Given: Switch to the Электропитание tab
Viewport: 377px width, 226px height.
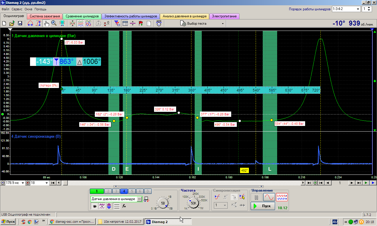Looking at the screenshot, I should pyautogui.click(x=224, y=16).
